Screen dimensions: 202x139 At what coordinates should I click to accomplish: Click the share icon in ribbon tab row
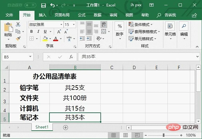[194, 15]
